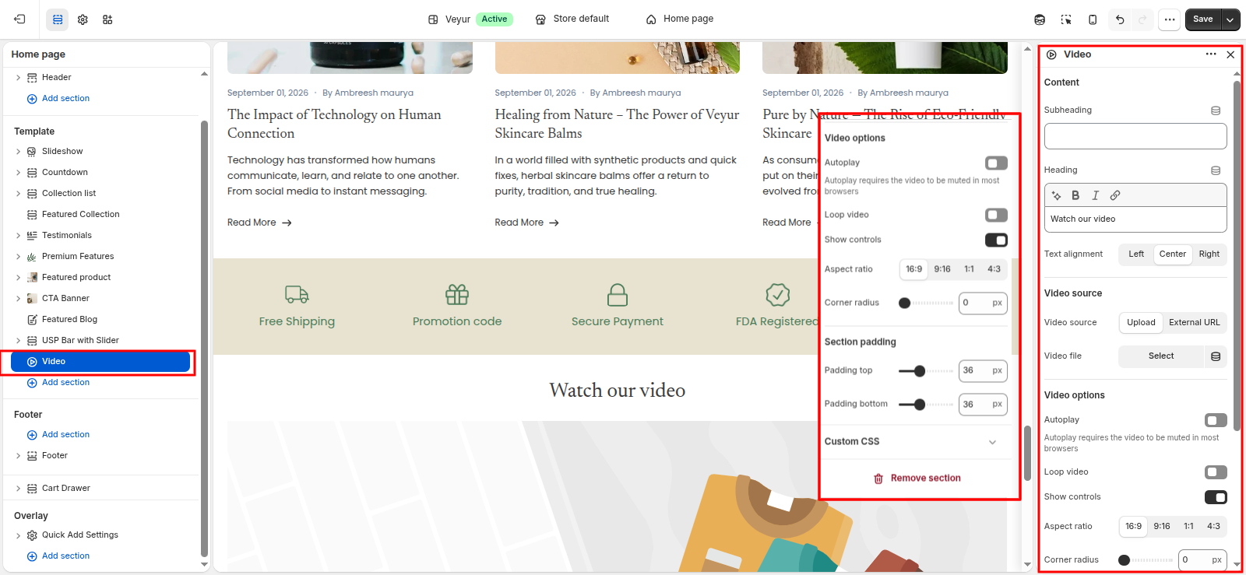Screen dimensions: 1246x575
Task: Click the sparkle AI icon in Heading editor
Action: click(1057, 195)
